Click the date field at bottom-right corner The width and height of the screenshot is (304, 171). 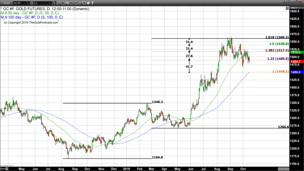point(283,169)
